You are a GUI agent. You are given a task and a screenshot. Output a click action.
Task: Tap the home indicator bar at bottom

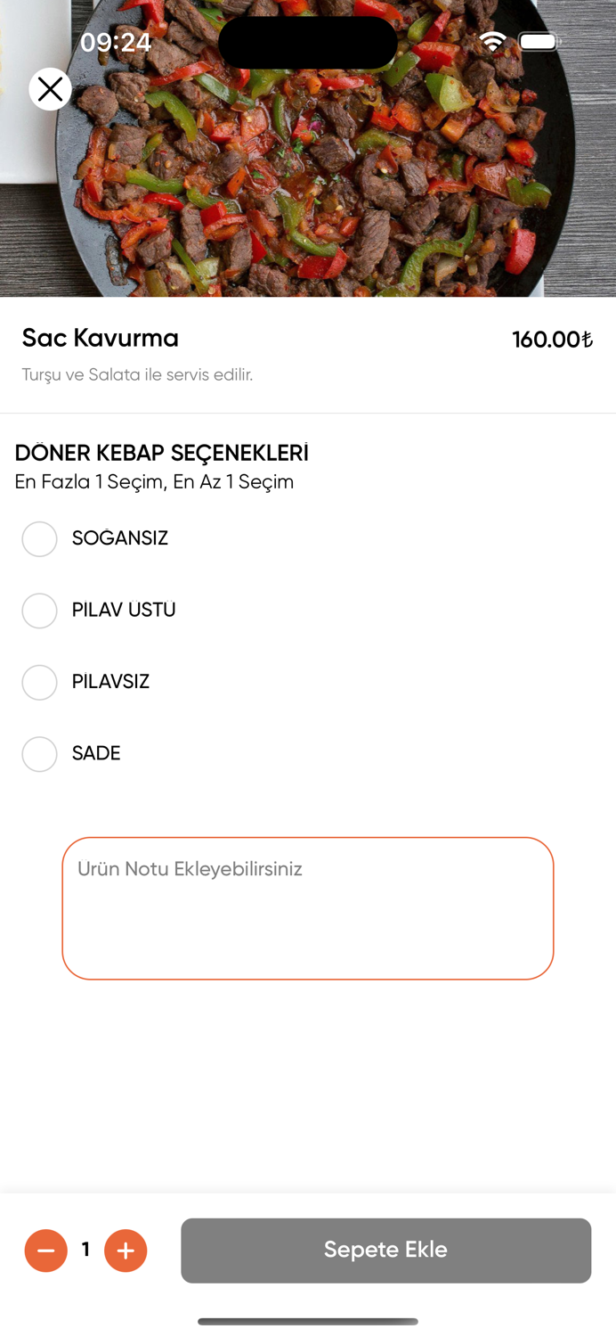click(x=308, y=1322)
